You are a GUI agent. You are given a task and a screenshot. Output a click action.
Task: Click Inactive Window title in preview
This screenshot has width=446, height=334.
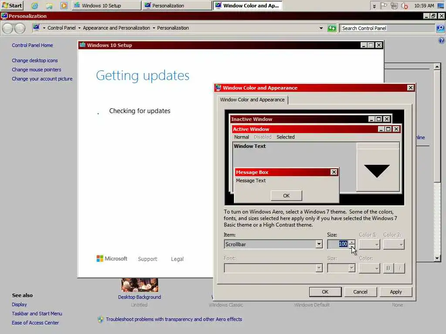pyautogui.click(x=251, y=119)
